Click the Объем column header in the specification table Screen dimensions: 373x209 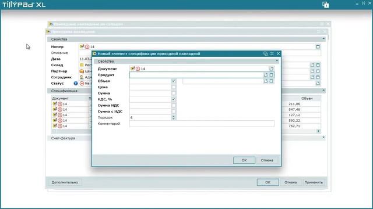(x=311, y=98)
